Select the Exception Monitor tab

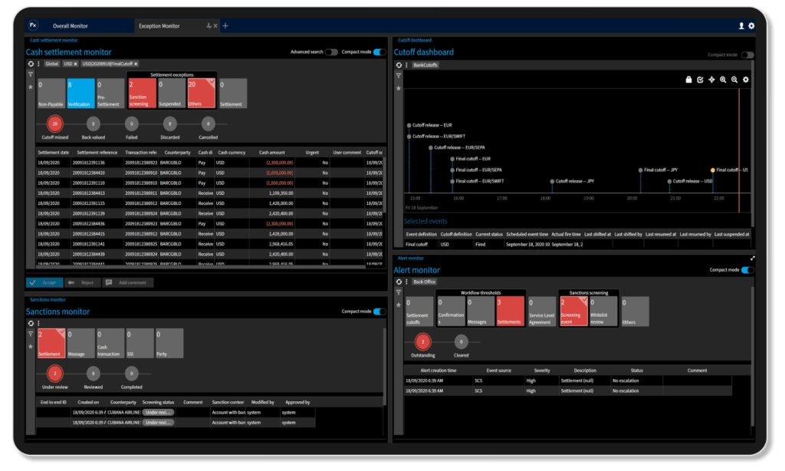(x=161, y=25)
